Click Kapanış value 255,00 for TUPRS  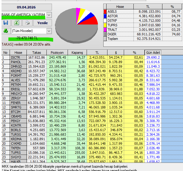pyautogui.click(x=81, y=153)
